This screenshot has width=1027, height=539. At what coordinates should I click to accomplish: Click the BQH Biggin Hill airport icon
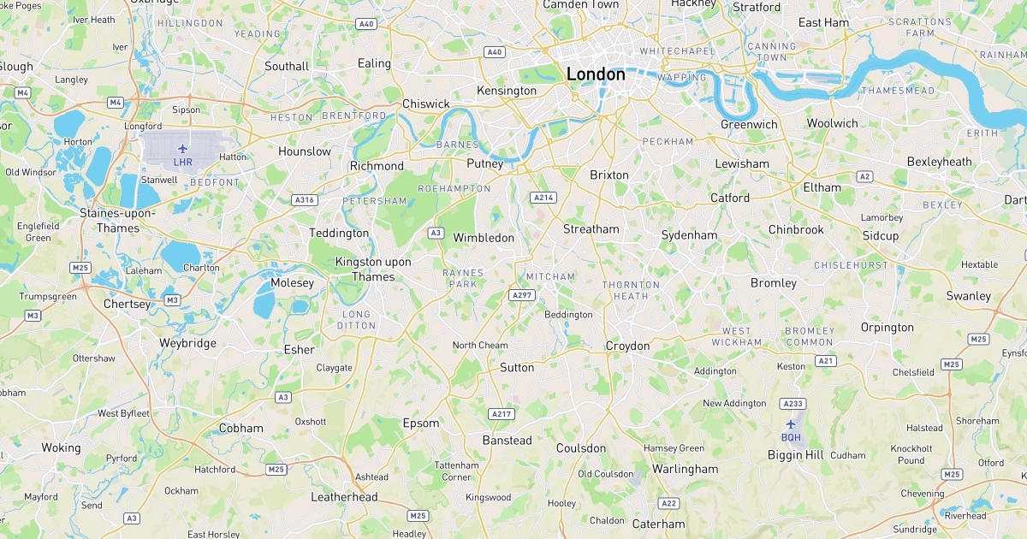pyautogui.click(x=791, y=424)
